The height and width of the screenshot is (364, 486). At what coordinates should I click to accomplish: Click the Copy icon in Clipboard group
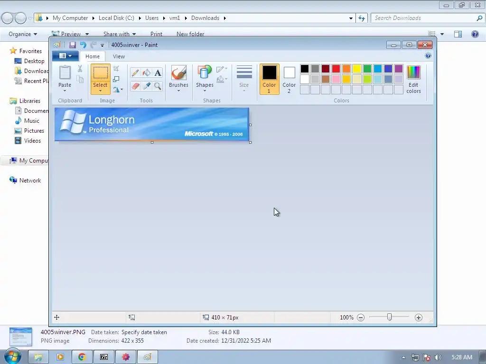pos(80,79)
